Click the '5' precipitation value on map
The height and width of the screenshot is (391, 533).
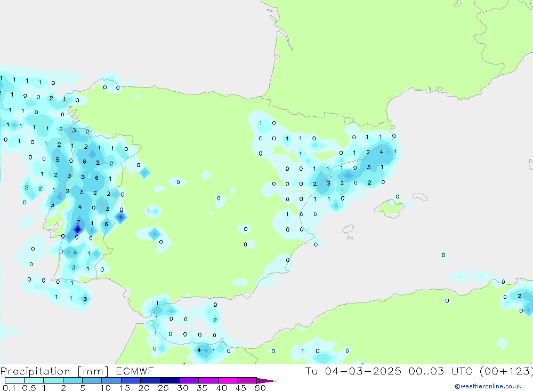[58, 159]
